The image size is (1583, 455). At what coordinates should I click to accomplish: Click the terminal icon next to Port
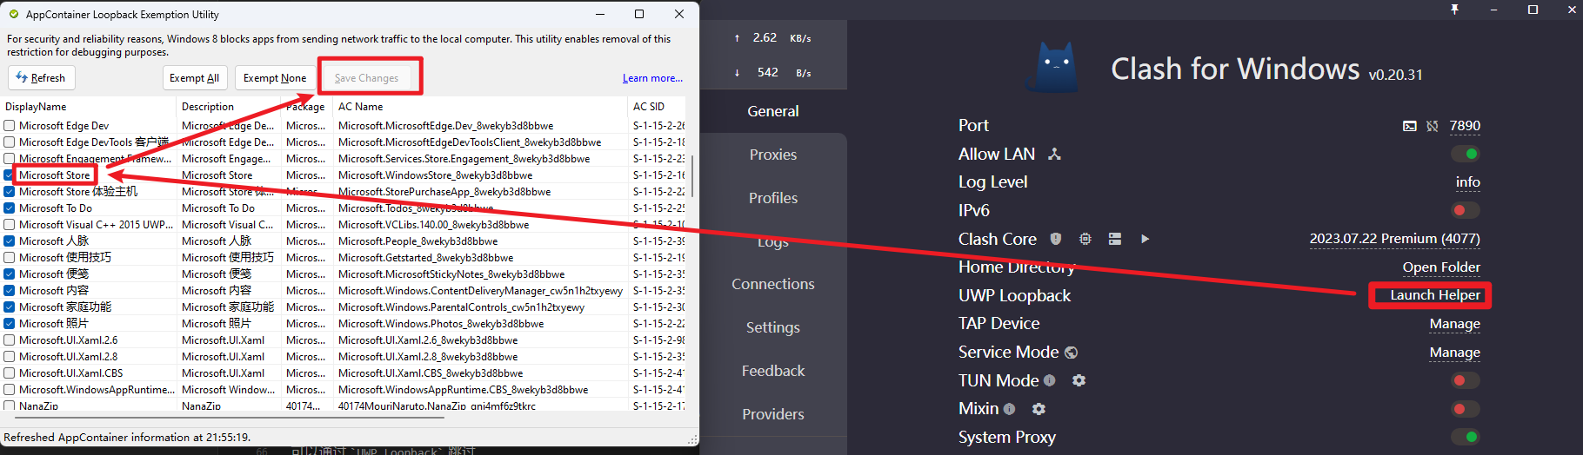click(1409, 126)
